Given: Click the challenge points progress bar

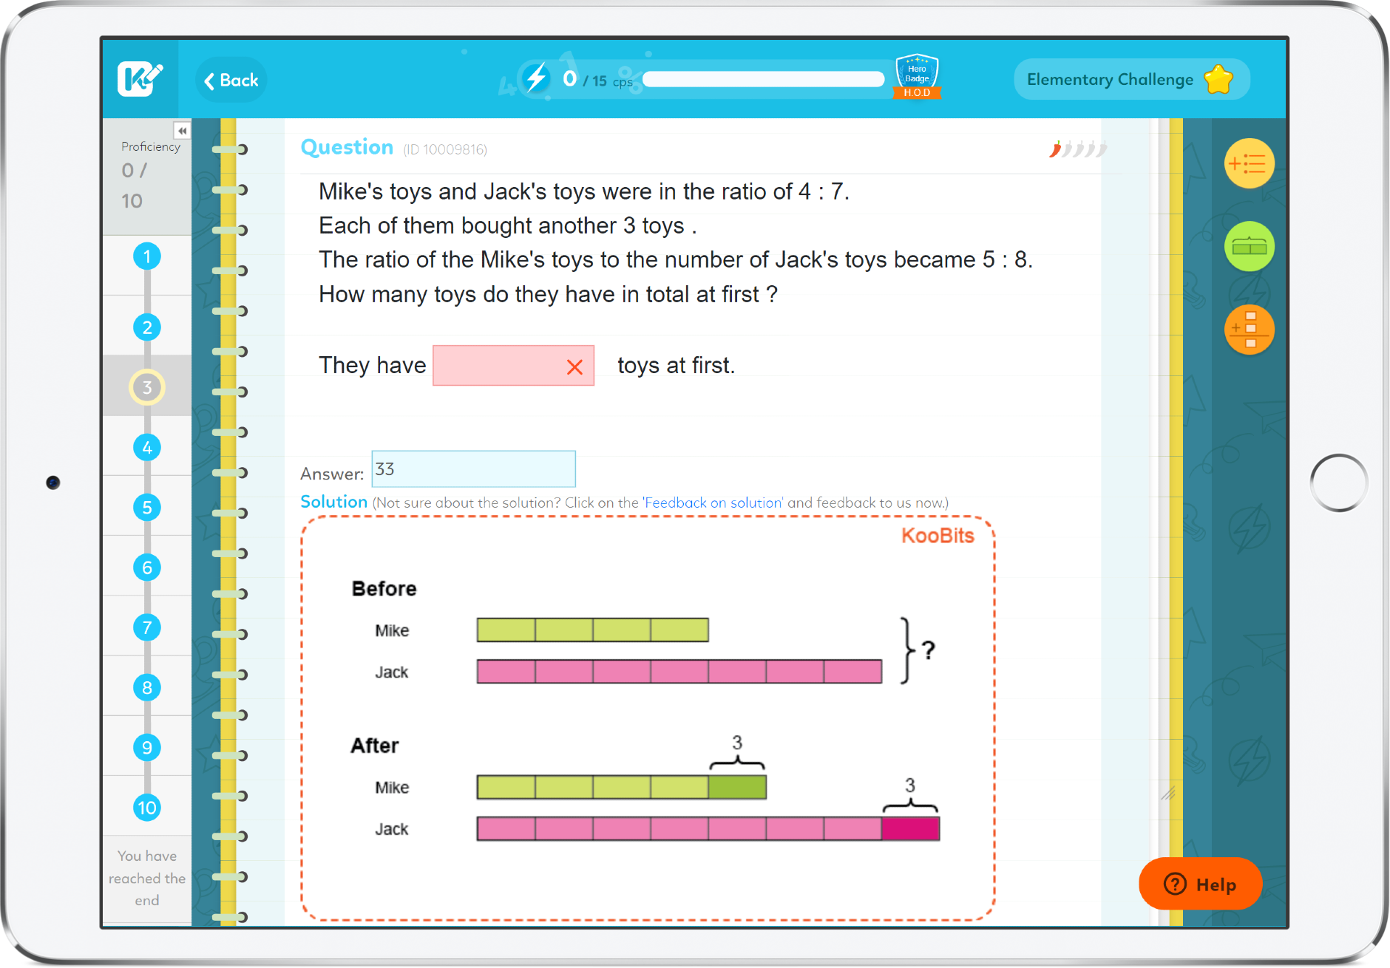Looking at the screenshot, I should [x=763, y=80].
